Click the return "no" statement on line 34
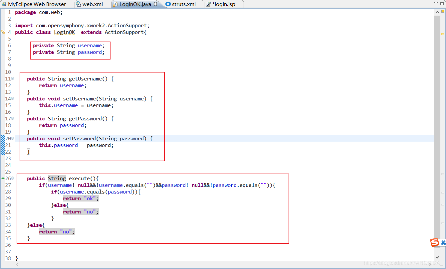The height and width of the screenshot is (269, 446). click(x=57, y=232)
